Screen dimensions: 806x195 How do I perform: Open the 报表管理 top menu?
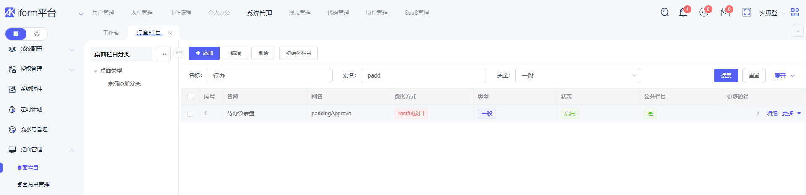(x=299, y=13)
